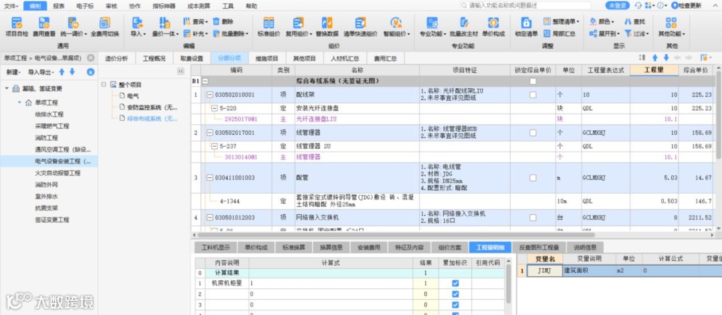Check 锁定综合单价 for 配管 row

(533, 178)
